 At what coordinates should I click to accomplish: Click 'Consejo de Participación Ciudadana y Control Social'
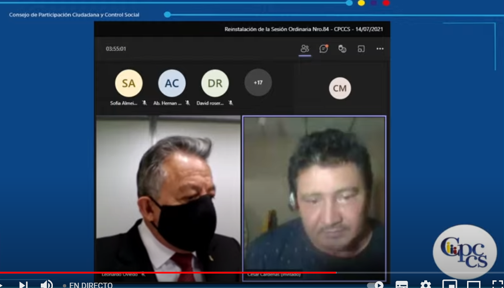[x=74, y=15]
